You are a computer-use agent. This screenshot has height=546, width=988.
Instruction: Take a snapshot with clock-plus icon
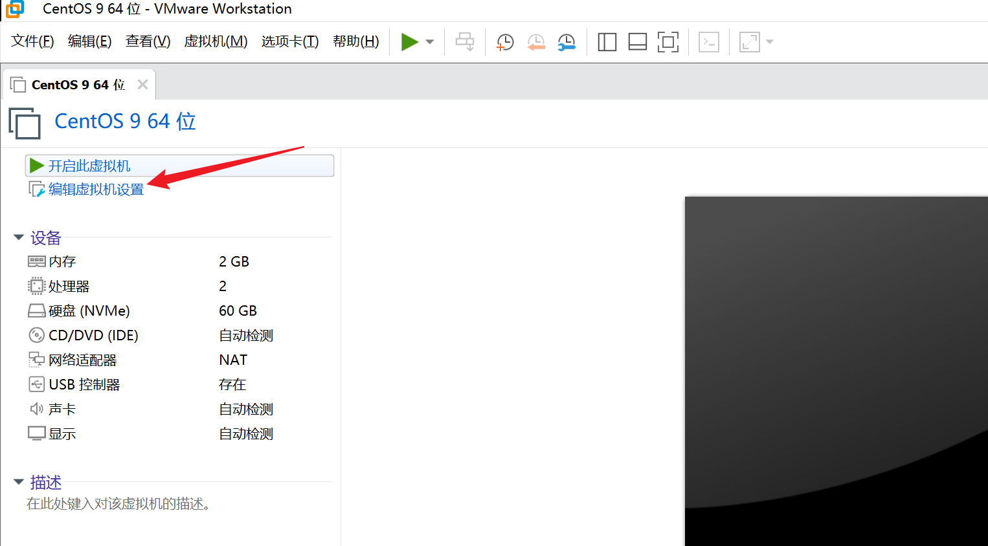pyautogui.click(x=505, y=42)
